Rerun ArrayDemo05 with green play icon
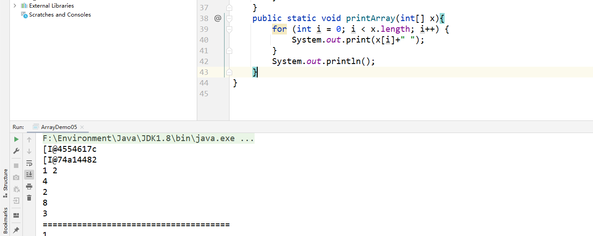The height and width of the screenshot is (236, 593). click(x=17, y=139)
